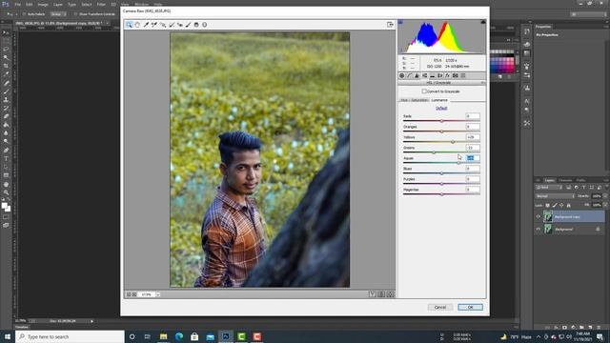Viewport: 610px width, 343px height.
Task: Toggle shadow clipping warning on histogram
Action: pos(400,22)
